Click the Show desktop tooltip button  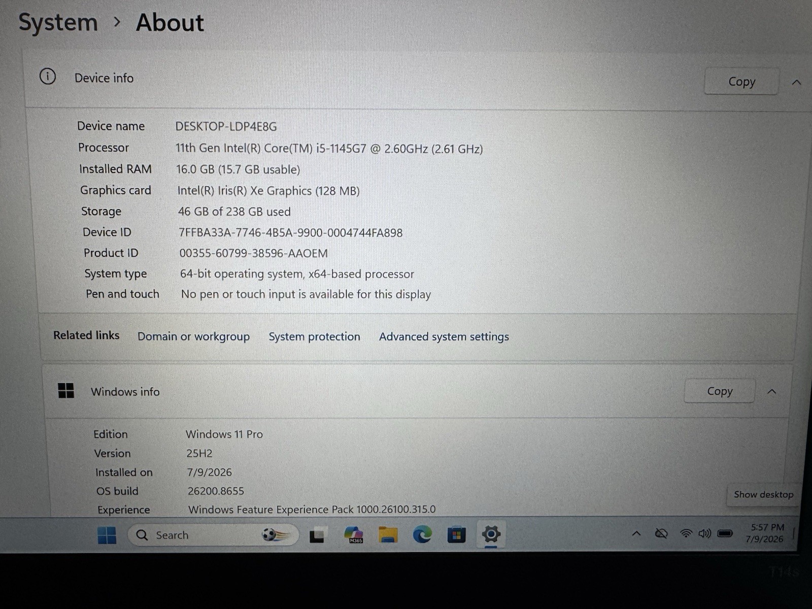(x=763, y=494)
